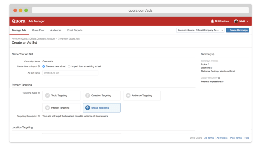This screenshot has height=148, width=263.
Task: Click info icon beside Targeting Description
Action: (39, 116)
